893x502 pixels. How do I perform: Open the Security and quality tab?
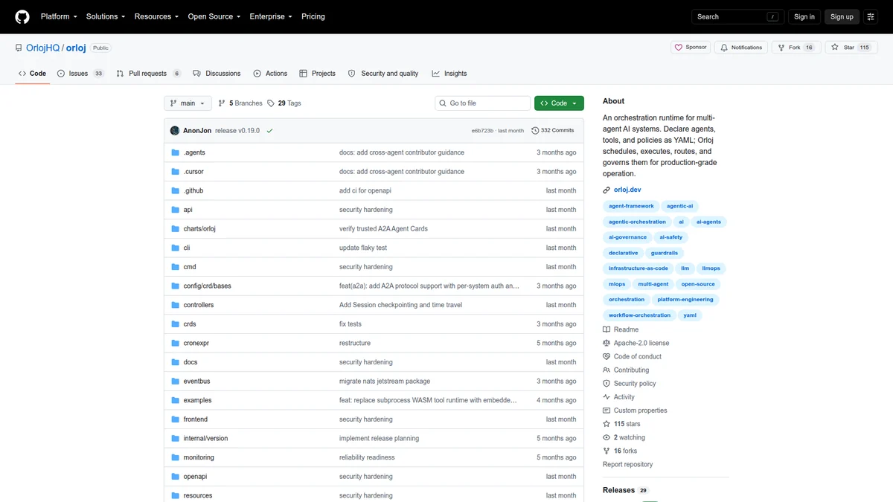click(383, 74)
